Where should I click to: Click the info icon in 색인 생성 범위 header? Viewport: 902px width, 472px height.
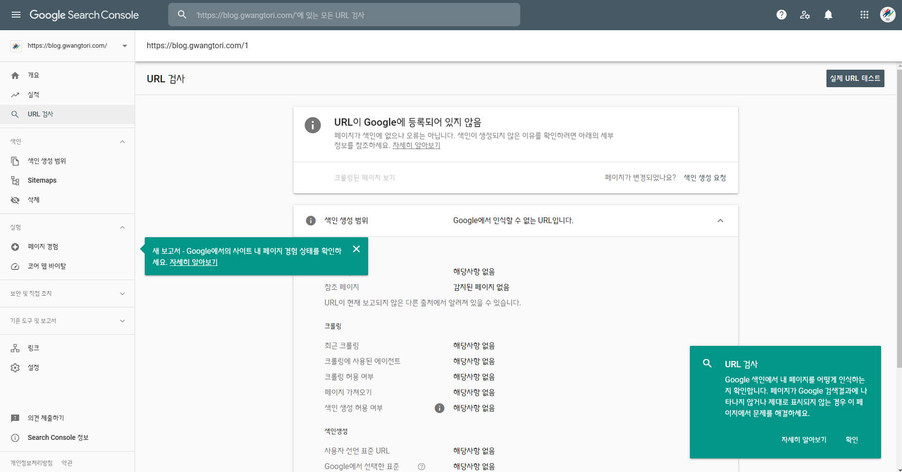311,221
